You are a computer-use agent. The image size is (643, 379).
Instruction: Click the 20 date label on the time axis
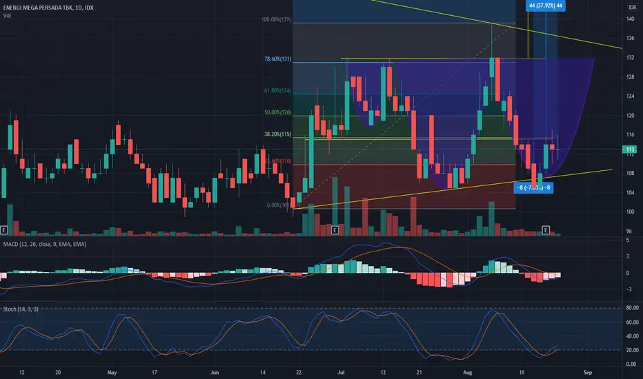pyautogui.click(x=58, y=373)
